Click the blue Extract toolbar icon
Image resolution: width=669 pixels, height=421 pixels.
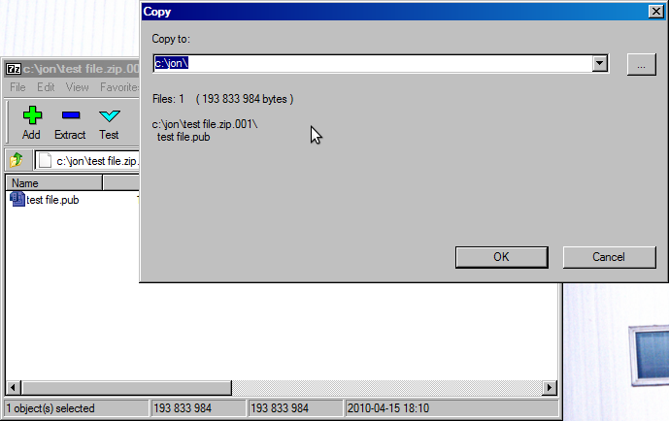pos(70,116)
